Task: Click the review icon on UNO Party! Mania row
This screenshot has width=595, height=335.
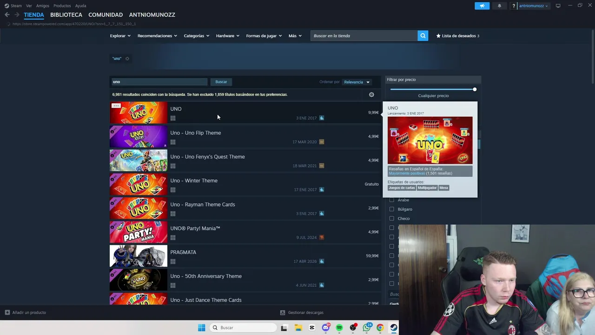Action: click(x=322, y=237)
